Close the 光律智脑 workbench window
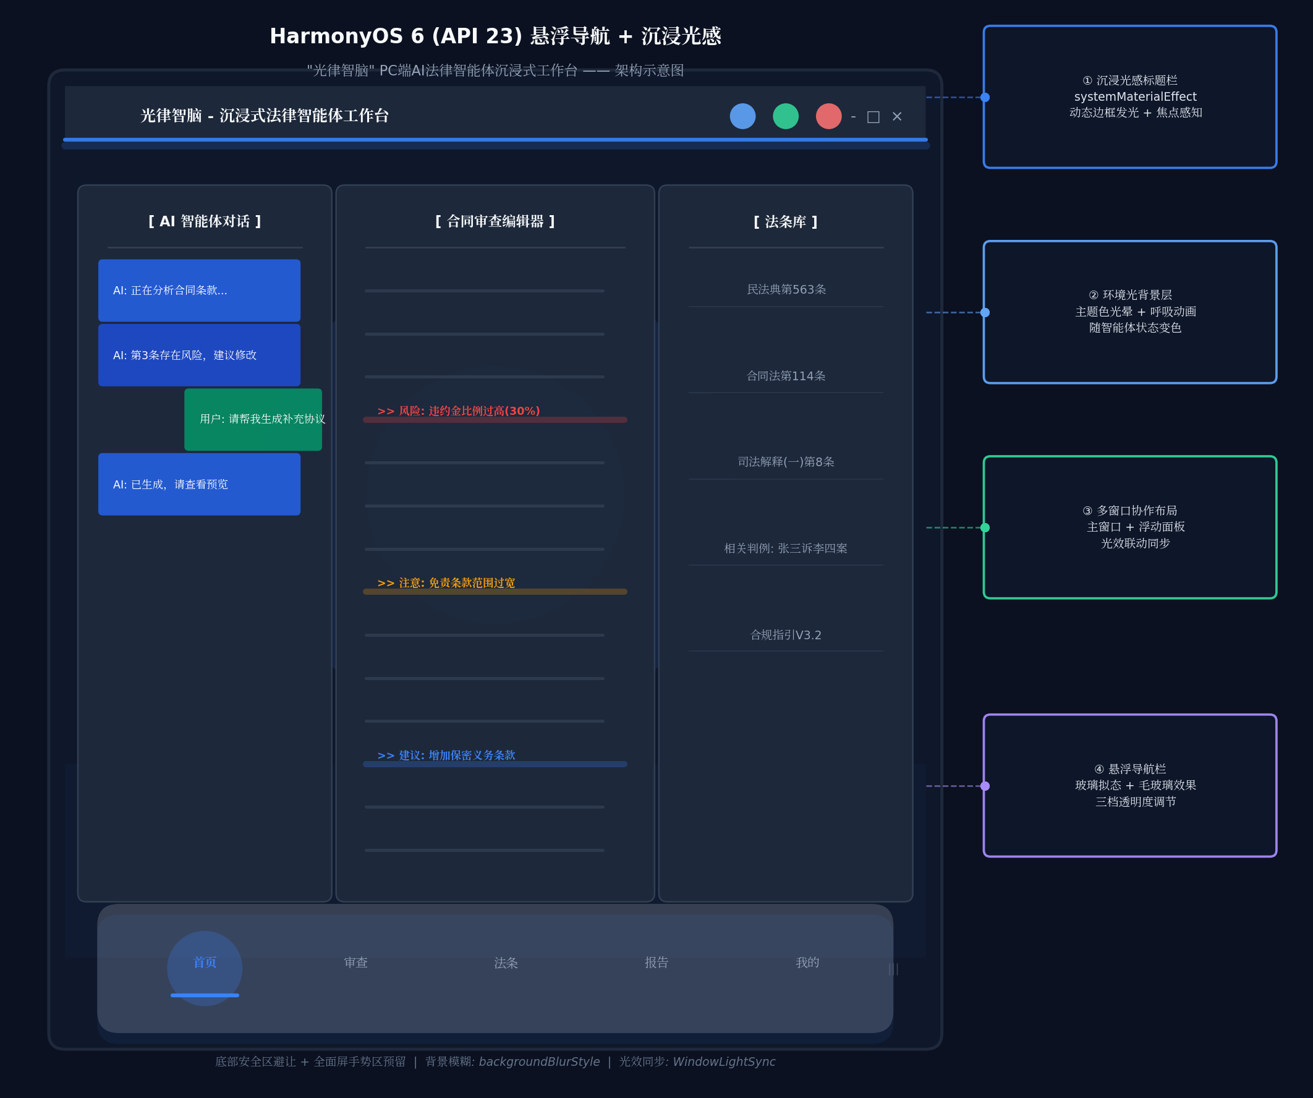Screen dimensions: 1313x1098 point(896,117)
